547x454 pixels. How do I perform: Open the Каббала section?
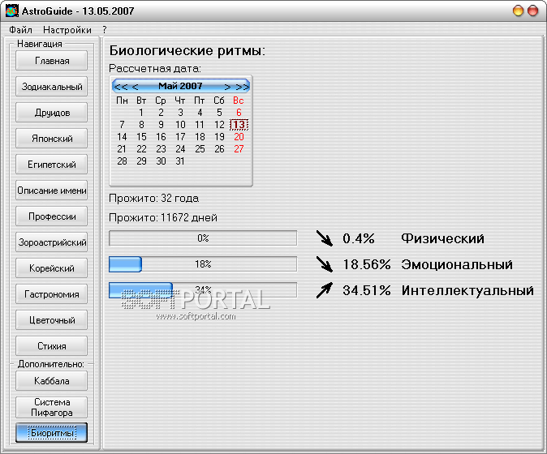tap(52, 381)
